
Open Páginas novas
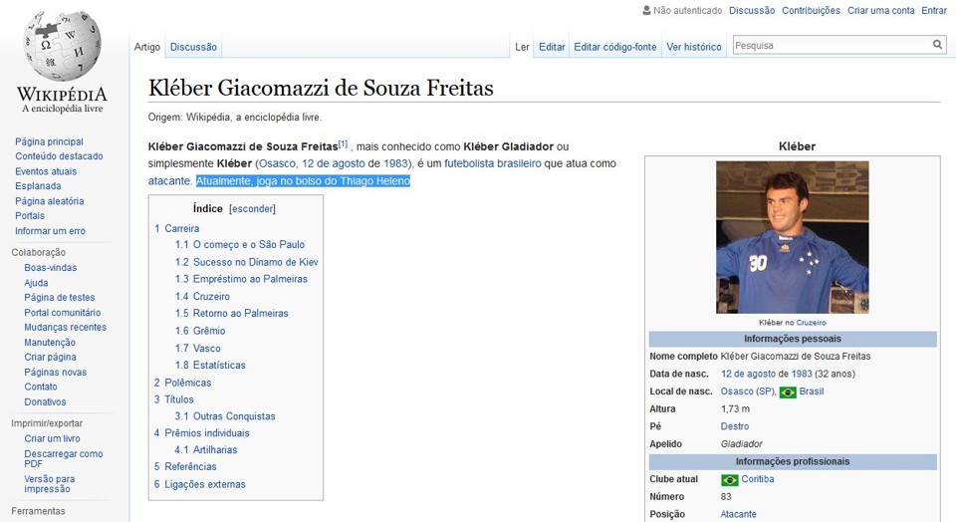[x=56, y=373]
